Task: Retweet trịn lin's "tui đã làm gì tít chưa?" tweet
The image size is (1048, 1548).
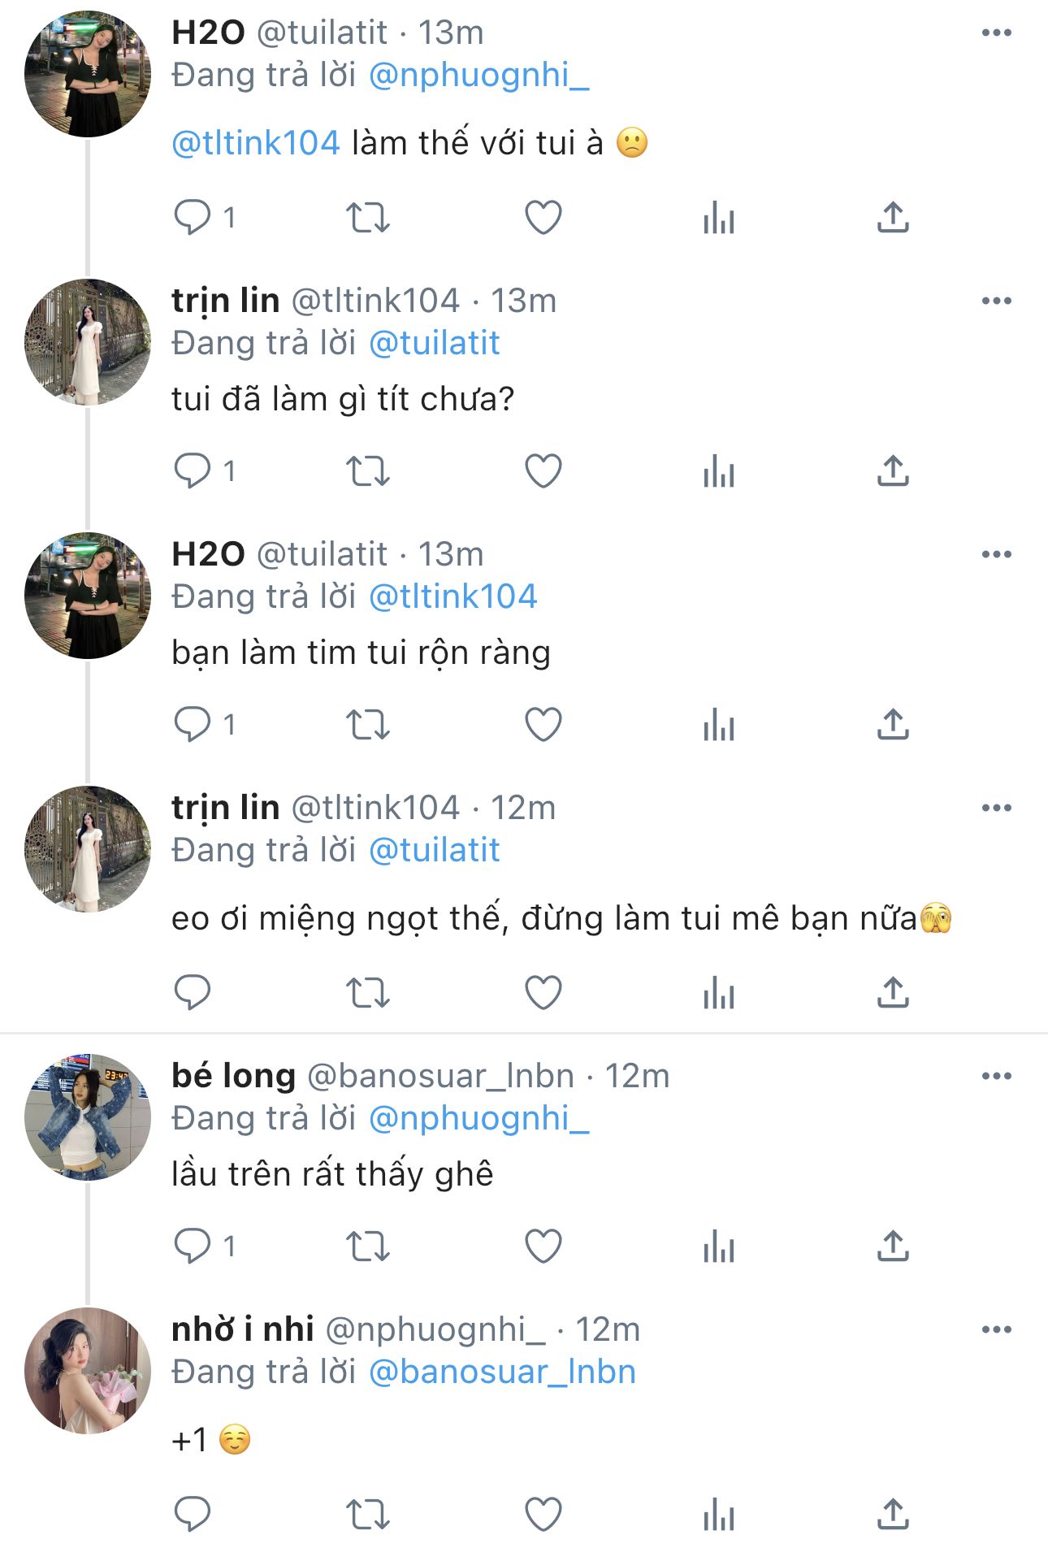Action: point(368,470)
